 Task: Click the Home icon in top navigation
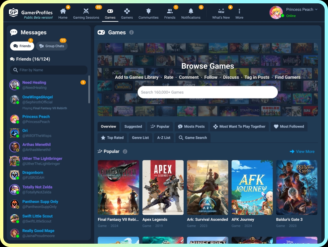63,10
